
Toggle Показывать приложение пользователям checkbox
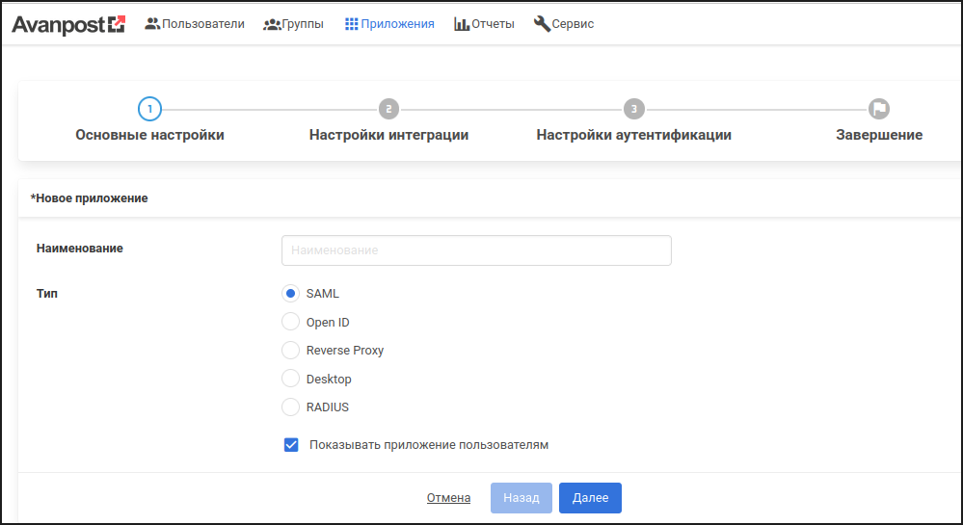[x=291, y=445]
